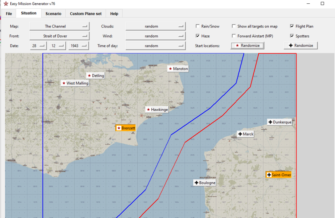Open the Map dropdown showing The Channel
The height and width of the screenshot is (218, 335).
coord(59,26)
